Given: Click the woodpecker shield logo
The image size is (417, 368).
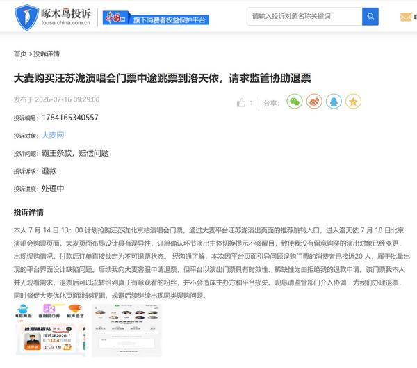Looking at the screenshot, I should [26, 17].
